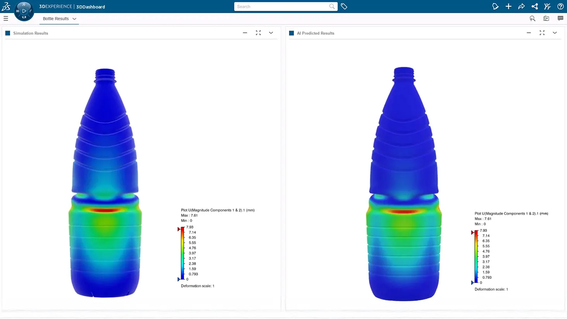Open the hamburger navigation menu
567x319 pixels.
[5, 18]
